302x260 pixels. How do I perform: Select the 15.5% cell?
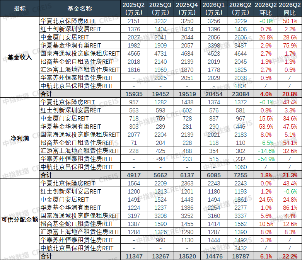[266, 118]
